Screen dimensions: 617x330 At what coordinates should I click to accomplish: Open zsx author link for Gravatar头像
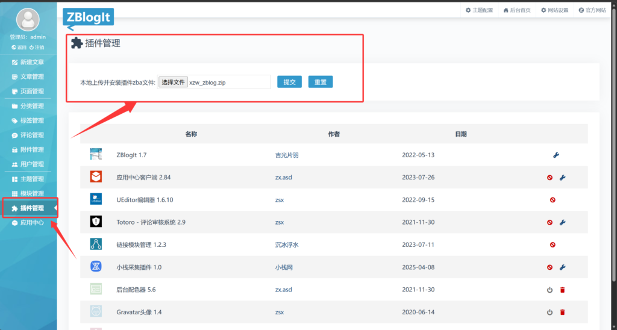(x=280, y=313)
